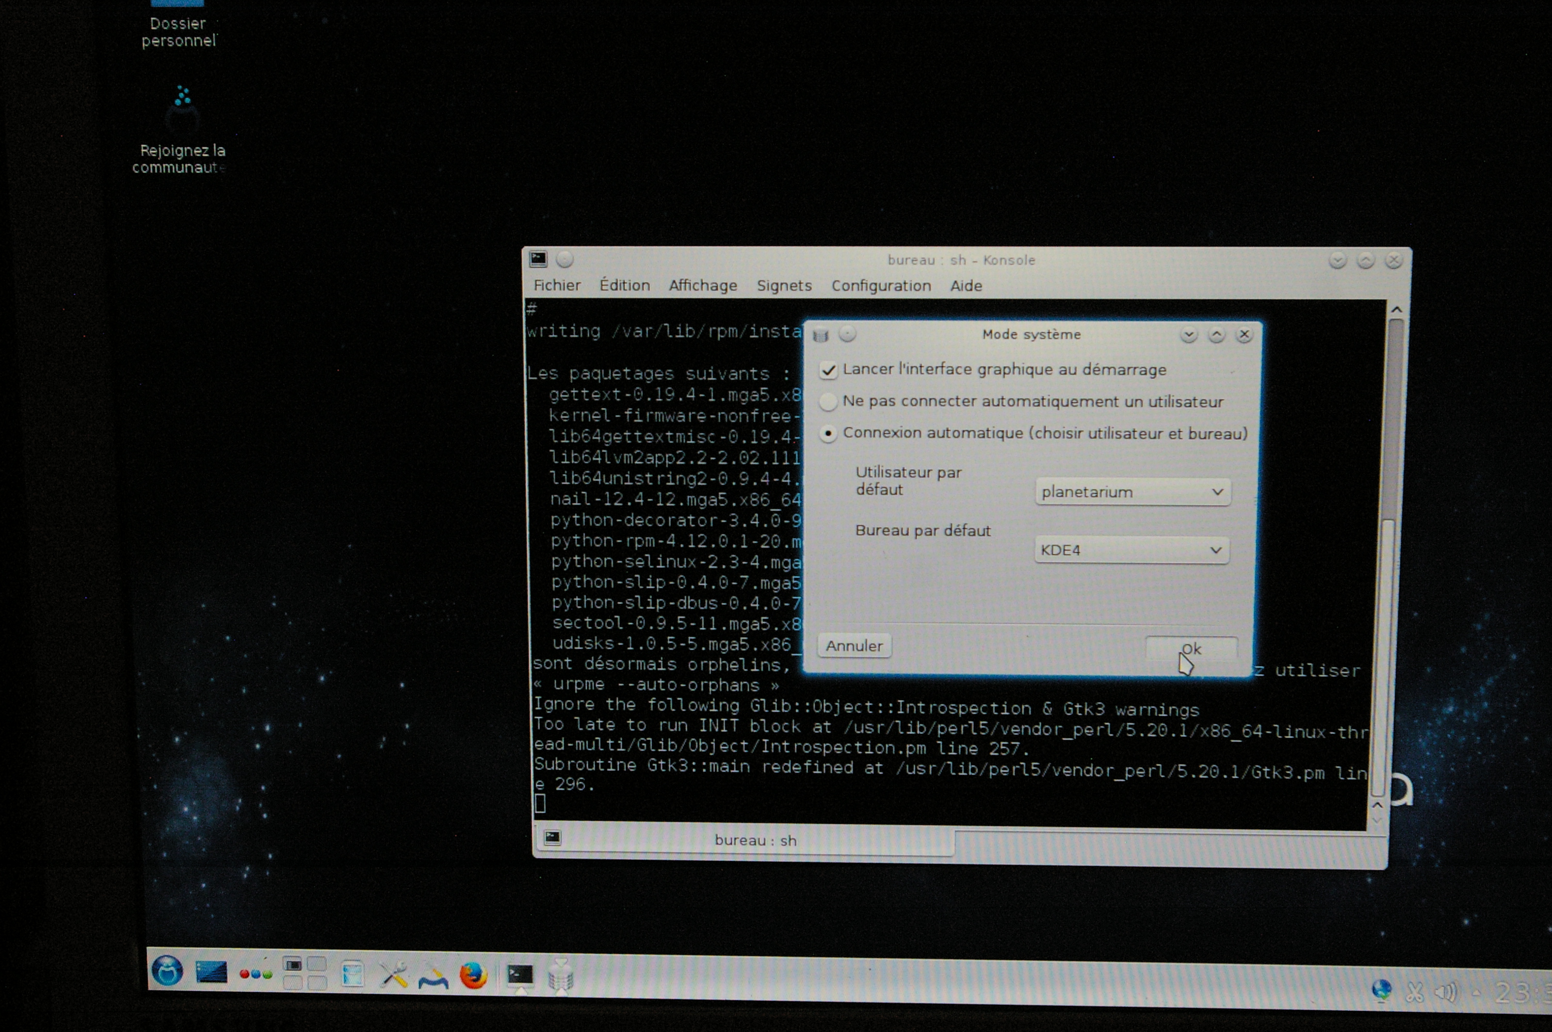Viewport: 1552px width, 1032px height.
Task: Select Ne pas connecter automatiquement un utilisateur
Action: pyautogui.click(x=828, y=401)
